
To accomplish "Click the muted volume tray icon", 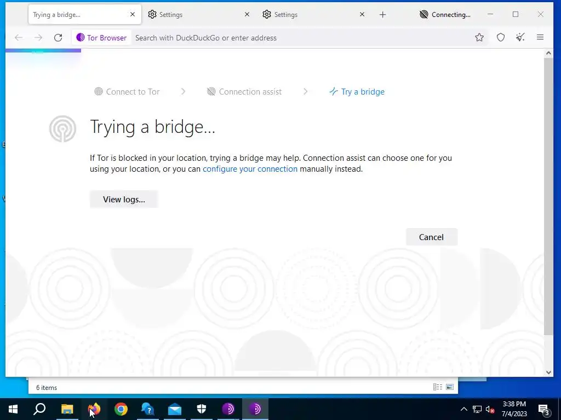I will 490,409.
